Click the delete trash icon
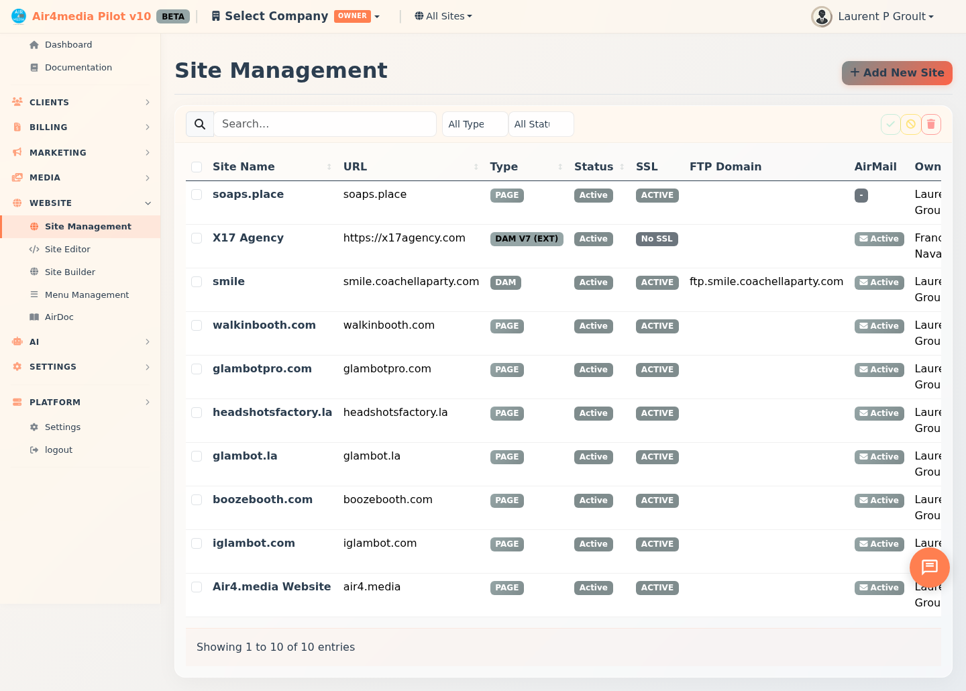Viewport: 966px width, 691px height. [931, 124]
